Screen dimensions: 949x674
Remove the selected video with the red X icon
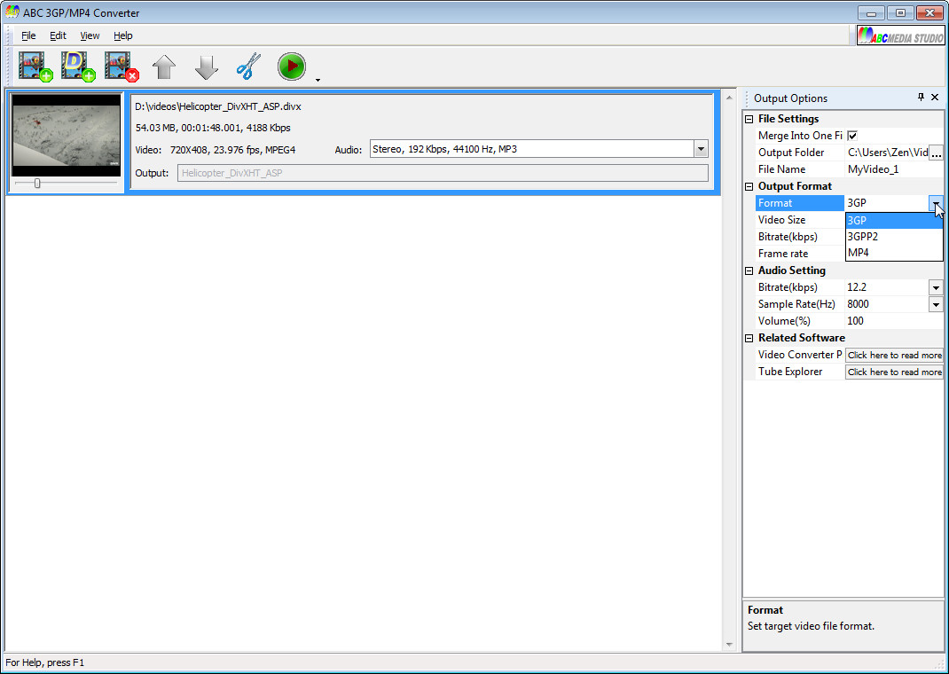tap(121, 67)
